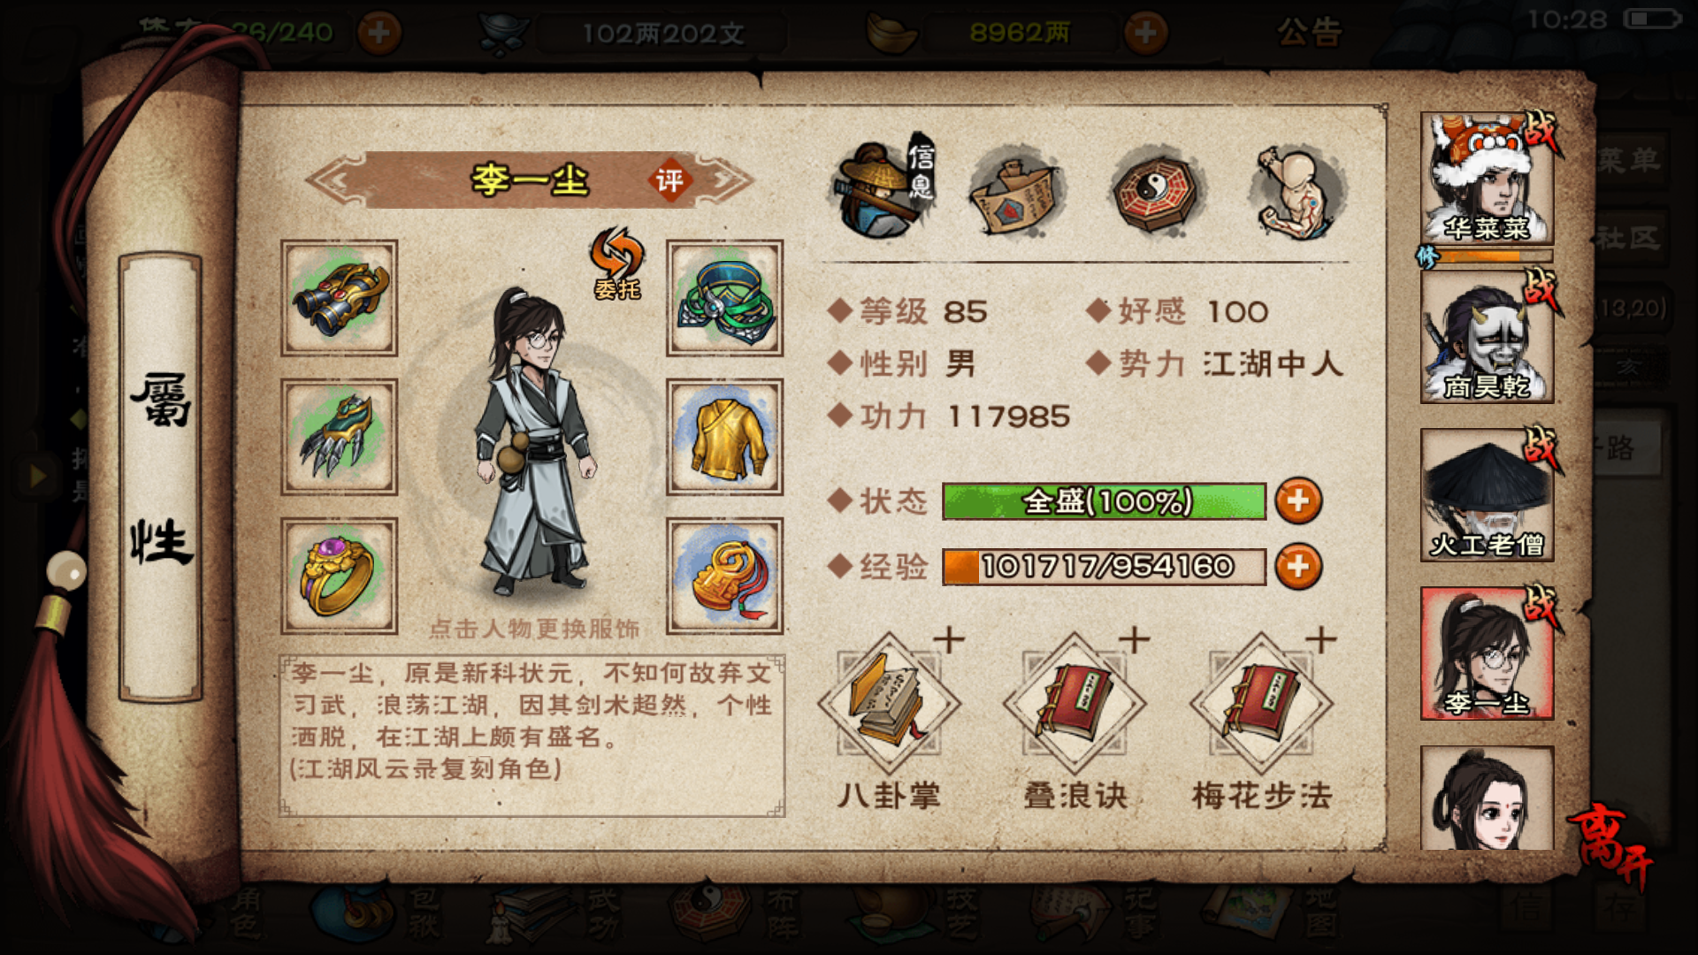Click the 委托 entrust swap icon

(x=616, y=264)
